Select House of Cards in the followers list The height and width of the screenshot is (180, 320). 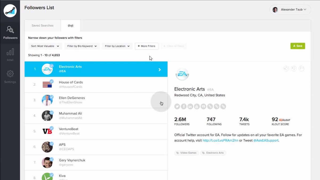click(x=96, y=85)
